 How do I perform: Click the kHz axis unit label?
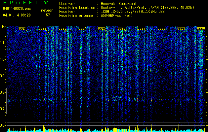pyautogui.click(x=3, y=27)
